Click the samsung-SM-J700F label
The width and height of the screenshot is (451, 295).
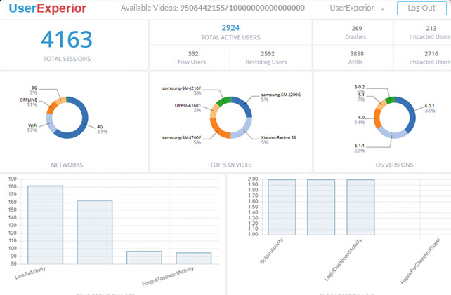[181, 137]
